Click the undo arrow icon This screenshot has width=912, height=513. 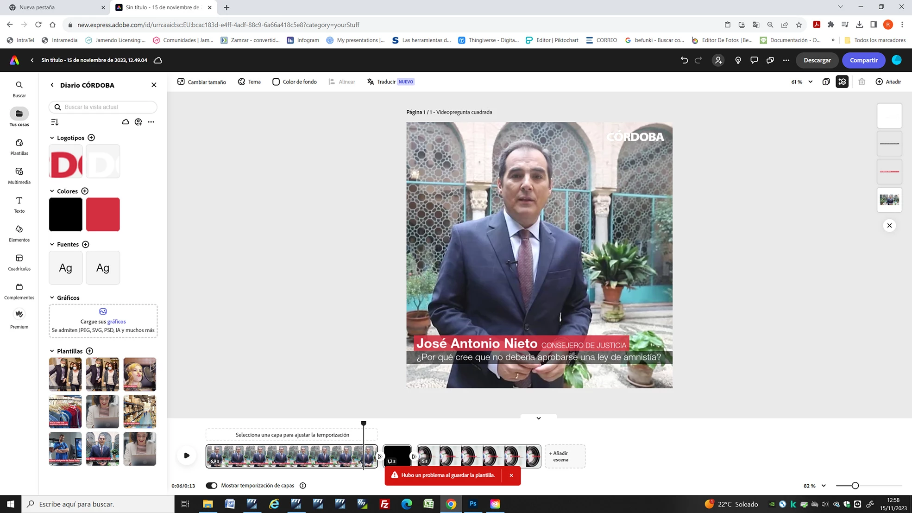[x=684, y=60]
